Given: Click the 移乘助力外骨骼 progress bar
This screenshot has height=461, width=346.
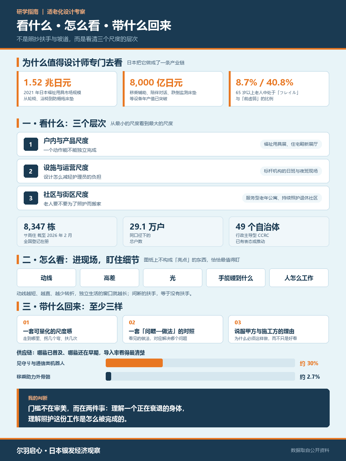Looking at the screenshot, I should click(x=200, y=376).
